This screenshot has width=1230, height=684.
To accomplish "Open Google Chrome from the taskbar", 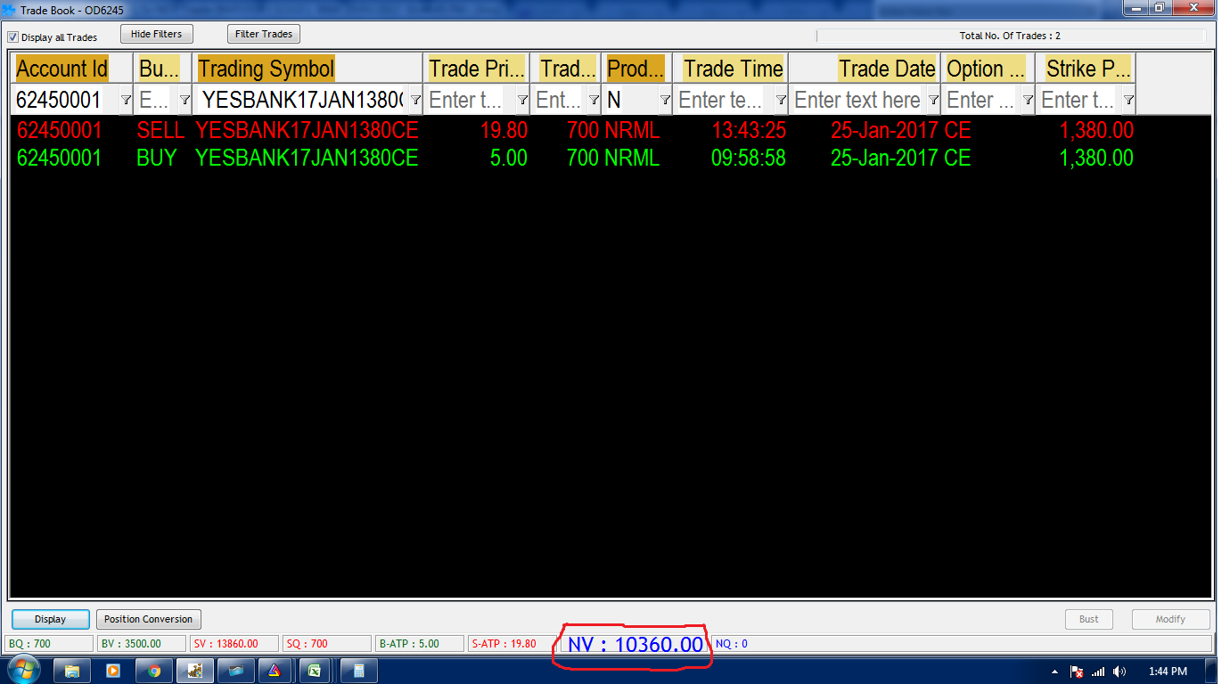I will pos(154,671).
